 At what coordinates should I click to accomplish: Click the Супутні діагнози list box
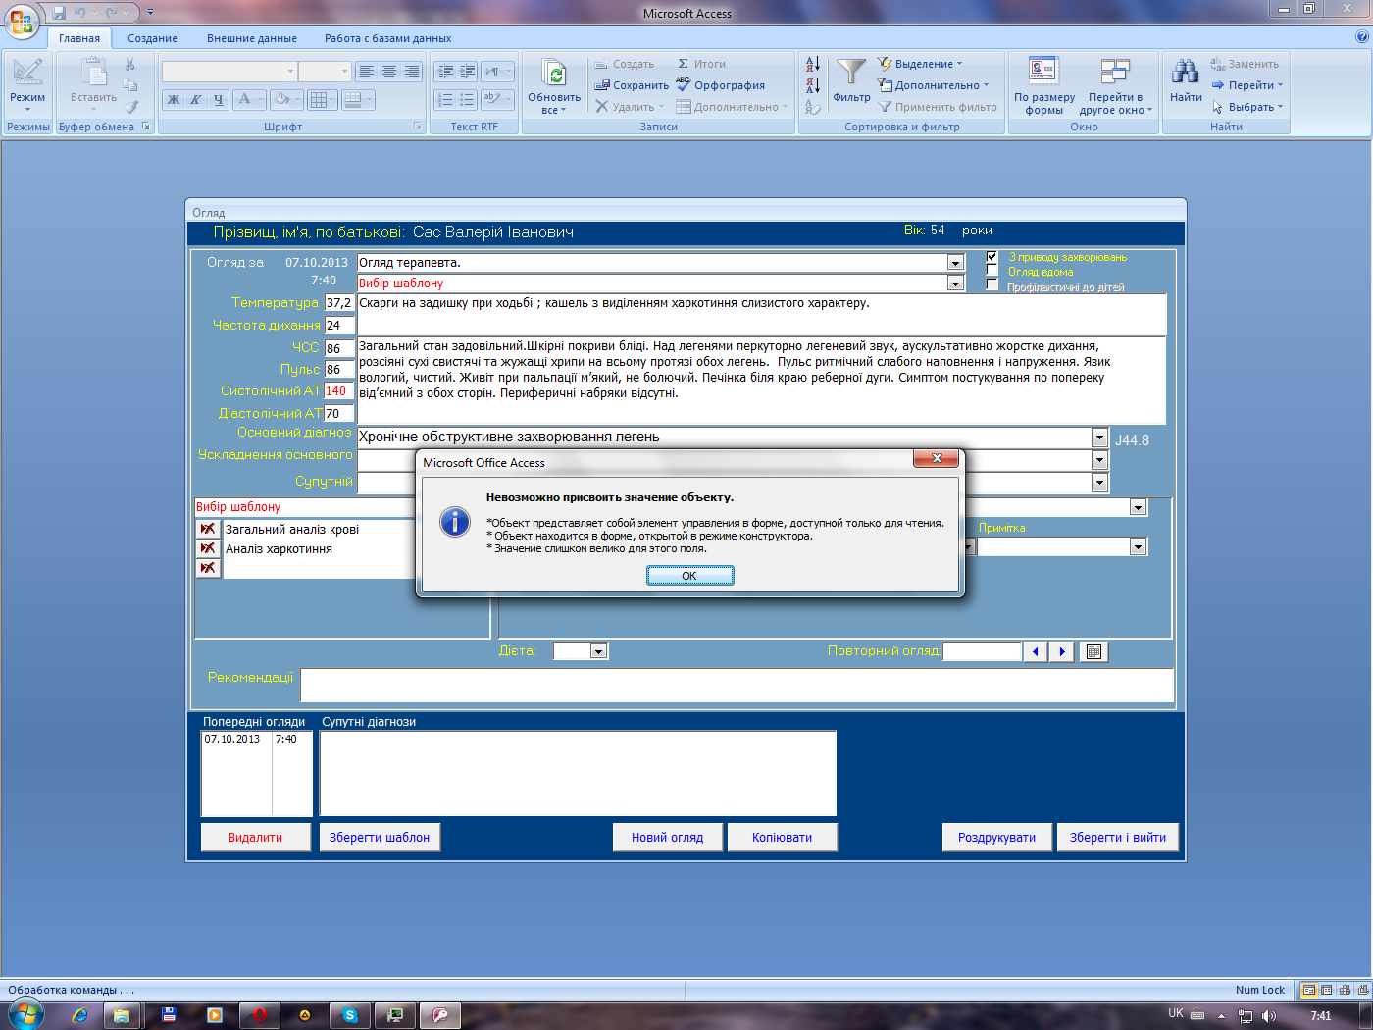(578, 773)
